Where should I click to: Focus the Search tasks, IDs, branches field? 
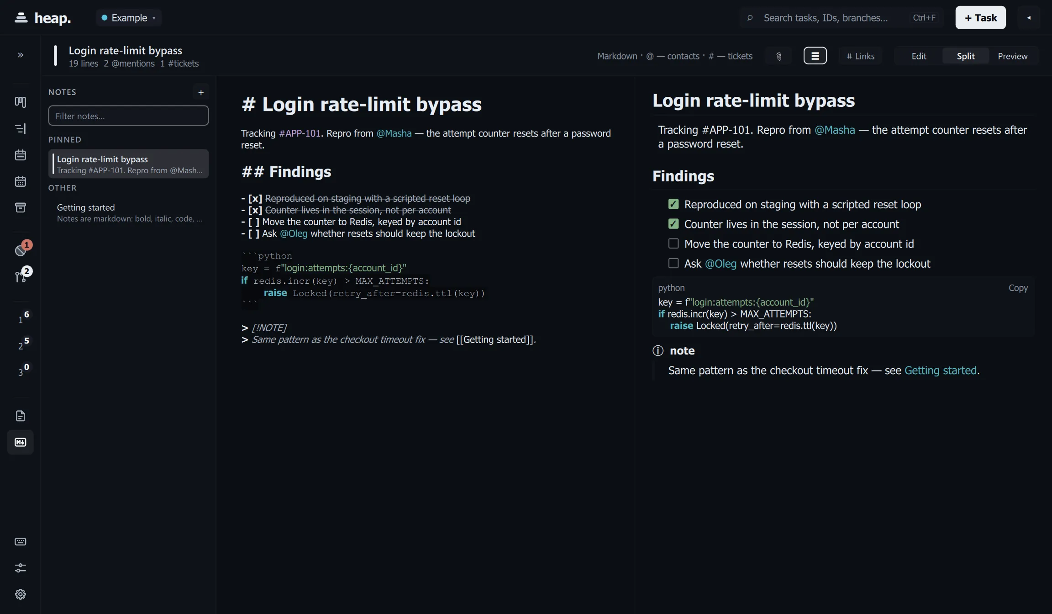pos(841,18)
